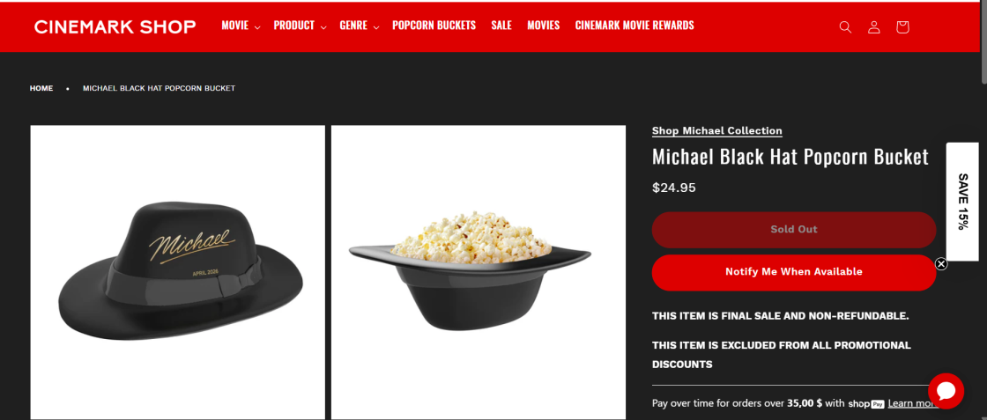Click Notify Me When Available button

(794, 272)
